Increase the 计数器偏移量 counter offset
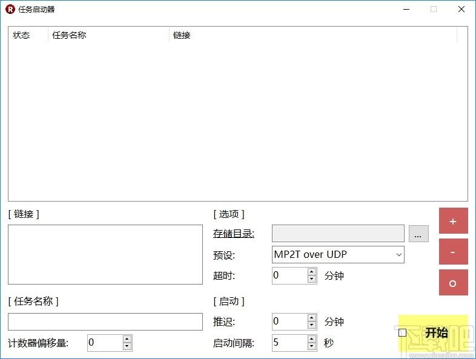The image size is (476, 359). pyautogui.click(x=127, y=339)
